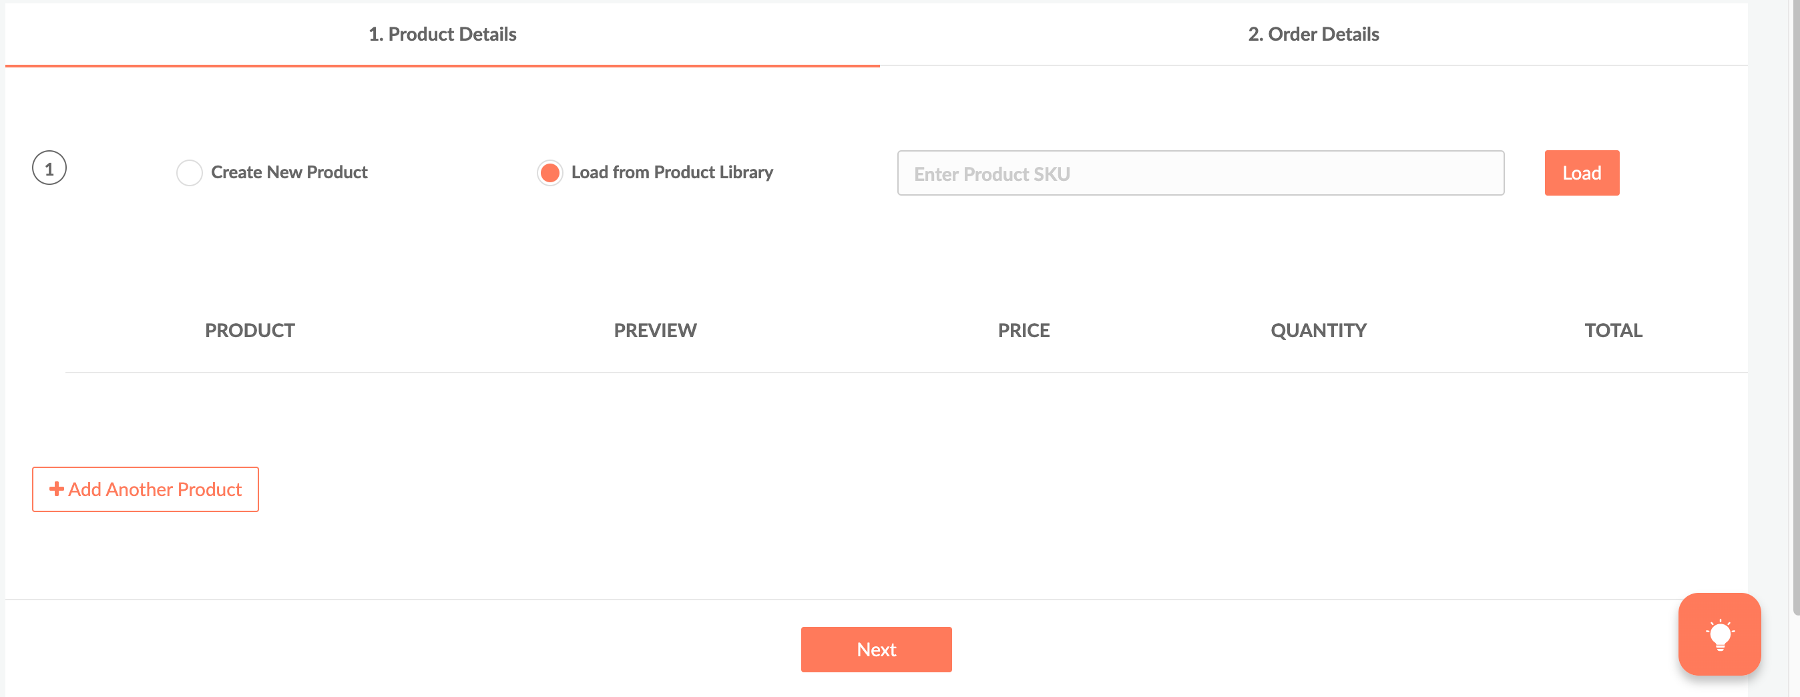1800x697 pixels.
Task: Focus the Enter Product SKU field
Action: [x=1200, y=173]
